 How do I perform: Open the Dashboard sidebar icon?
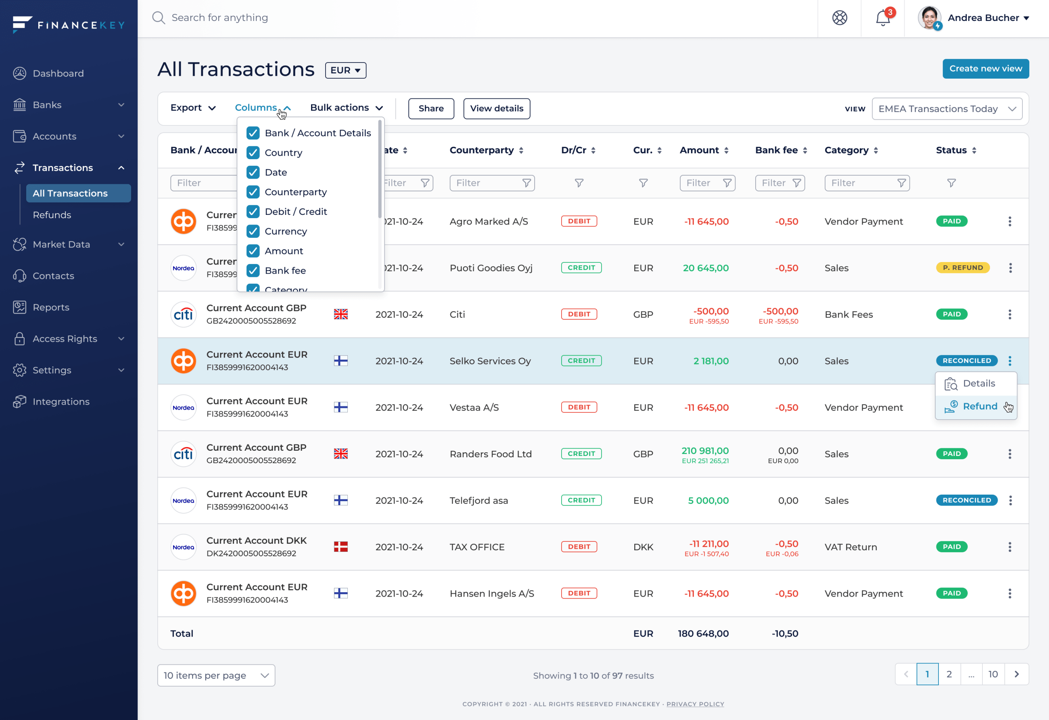click(19, 73)
